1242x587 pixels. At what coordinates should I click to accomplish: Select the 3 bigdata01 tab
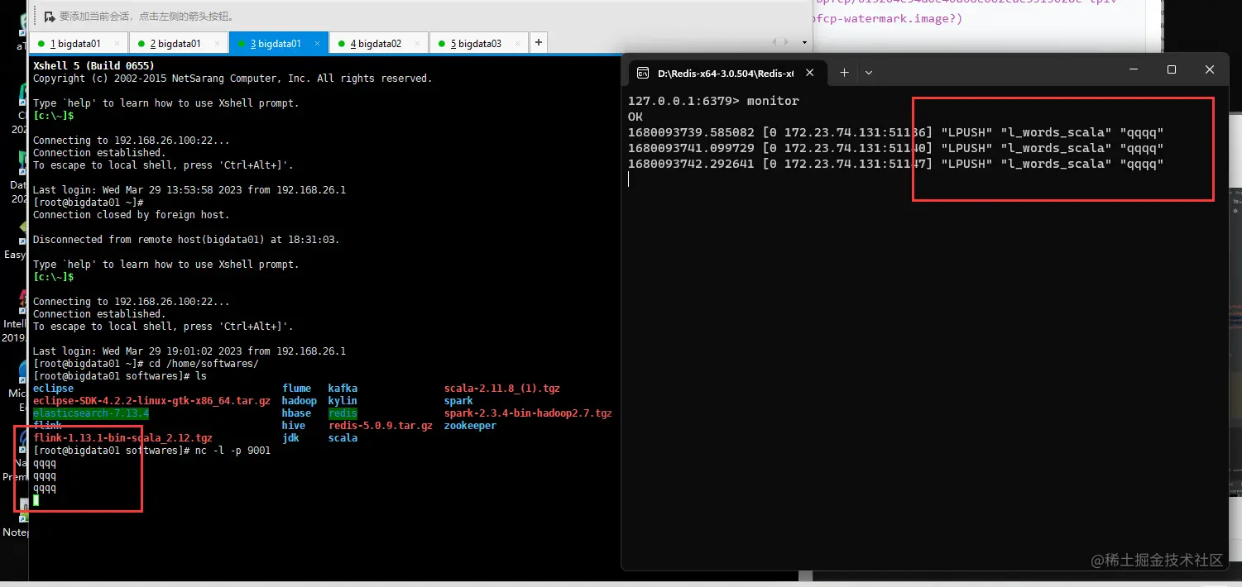click(x=278, y=43)
